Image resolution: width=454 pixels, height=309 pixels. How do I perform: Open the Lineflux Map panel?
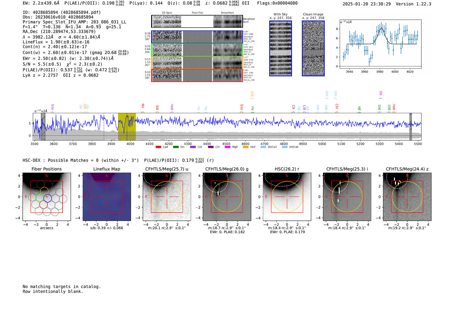pyautogui.click(x=107, y=197)
